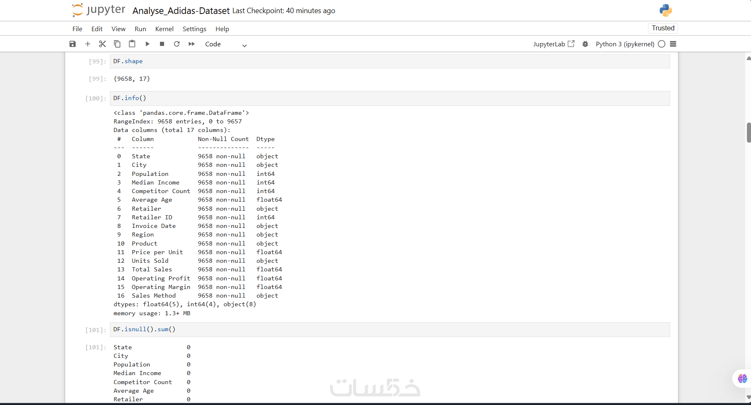This screenshot has width=751, height=405.
Task: Open the Settings menu
Action: click(194, 29)
